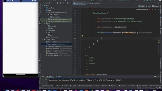Open the Version Control tool window
The image size is (162, 91).
[x=48, y=86]
